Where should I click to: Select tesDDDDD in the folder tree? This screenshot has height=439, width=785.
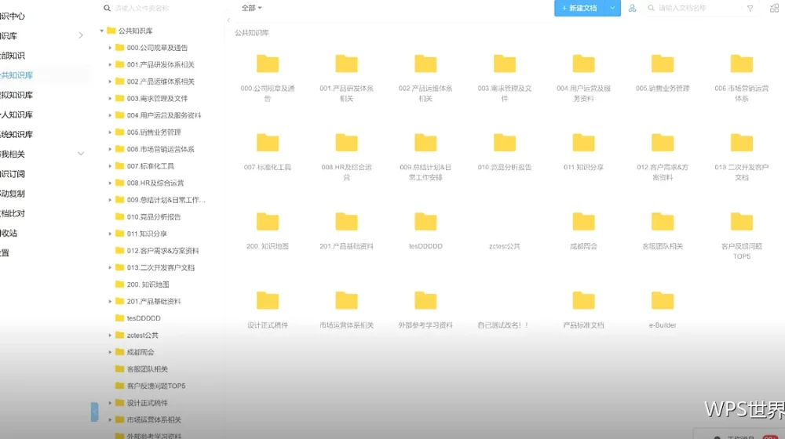tap(143, 318)
